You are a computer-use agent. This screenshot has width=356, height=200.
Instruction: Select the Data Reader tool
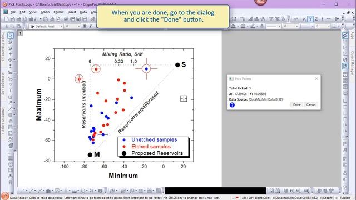(10, 60)
